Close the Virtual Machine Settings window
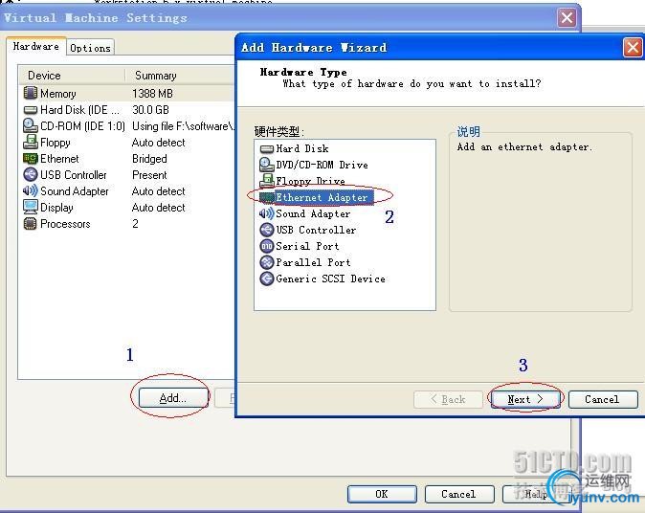The image size is (645, 513). pyautogui.click(x=567, y=17)
